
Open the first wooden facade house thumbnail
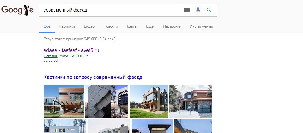point(64,101)
